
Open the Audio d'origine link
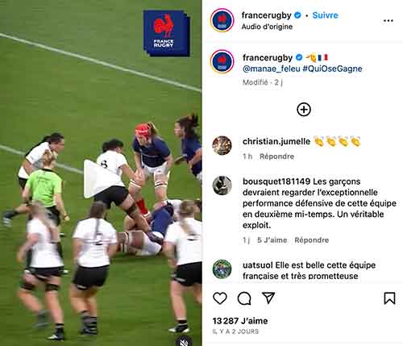tap(267, 27)
